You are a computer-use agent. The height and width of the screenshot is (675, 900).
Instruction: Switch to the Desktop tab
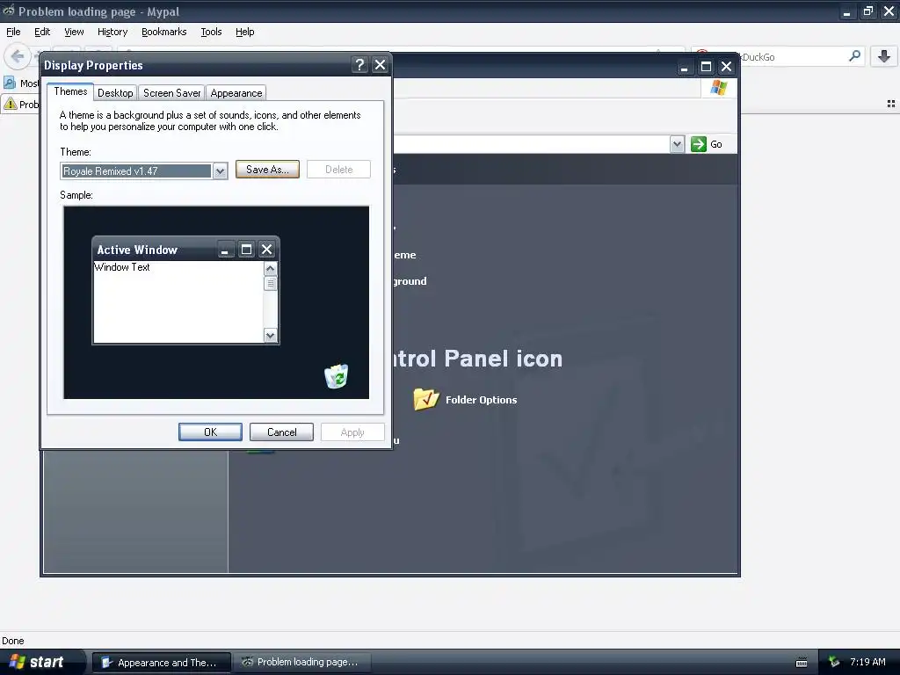[x=115, y=93]
